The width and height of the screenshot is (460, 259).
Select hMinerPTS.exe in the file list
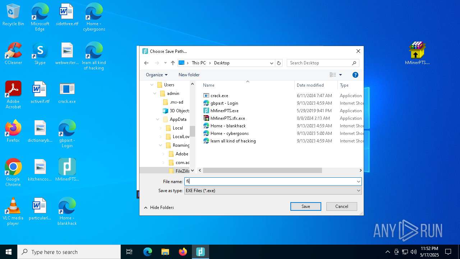(224, 111)
